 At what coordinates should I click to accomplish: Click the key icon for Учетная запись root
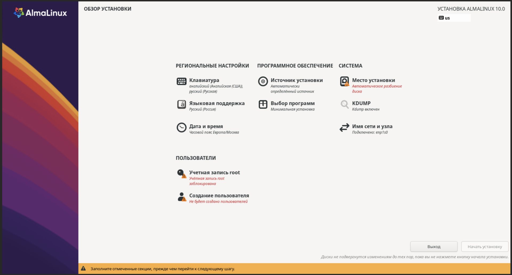click(x=181, y=174)
